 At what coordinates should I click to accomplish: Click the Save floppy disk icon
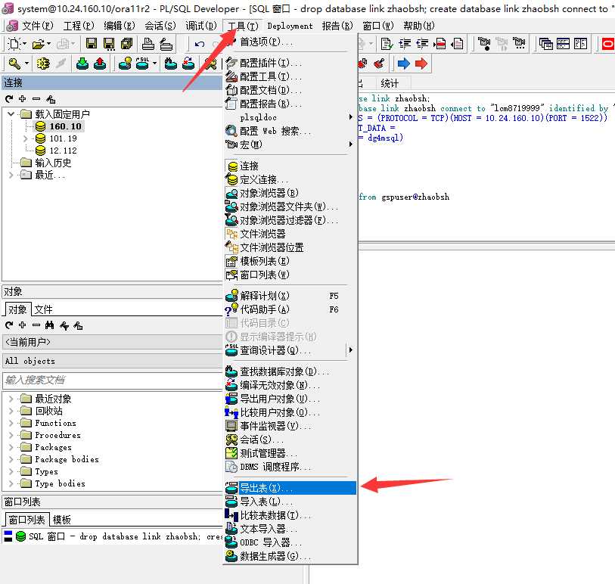click(92, 44)
